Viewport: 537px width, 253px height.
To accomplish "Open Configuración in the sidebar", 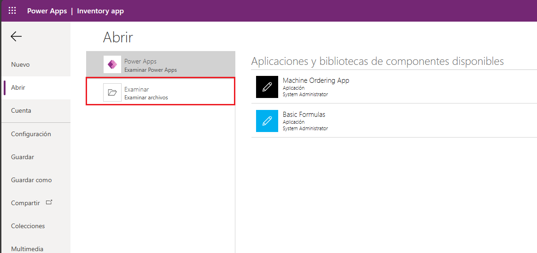I will pyautogui.click(x=36, y=134).
